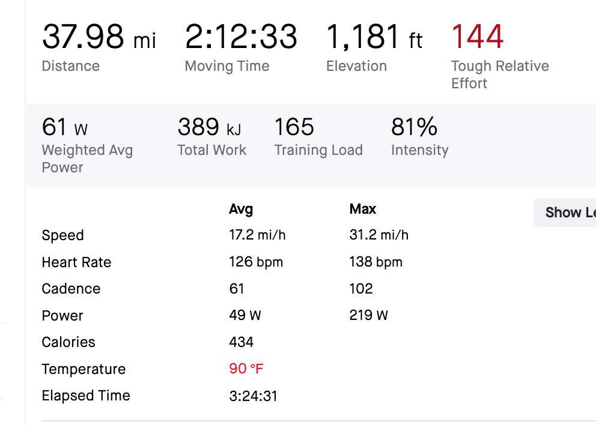Select the 3:24:31 elapsed time value
This screenshot has height=425, width=596.
pos(253,396)
